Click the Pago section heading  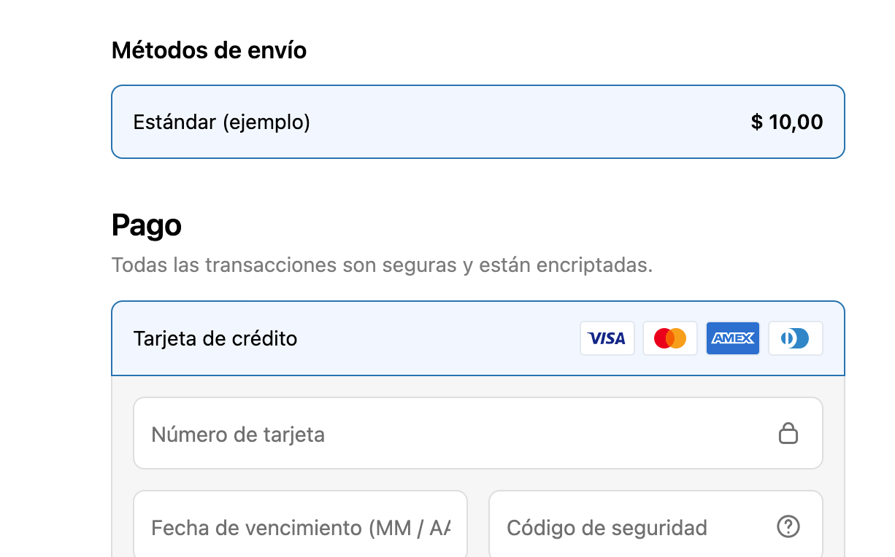(x=147, y=225)
